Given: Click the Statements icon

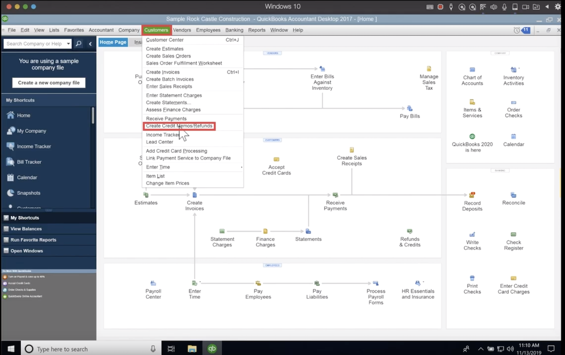Looking at the screenshot, I should (308, 231).
